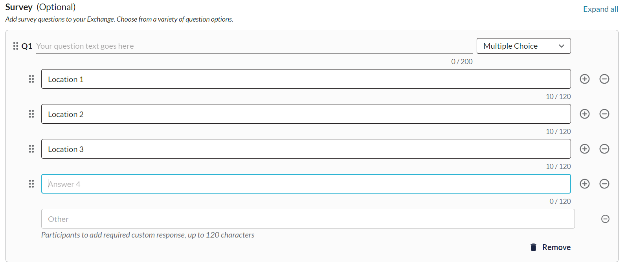Focus the Q1 question text field
The height and width of the screenshot is (267, 626).
tap(254, 46)
